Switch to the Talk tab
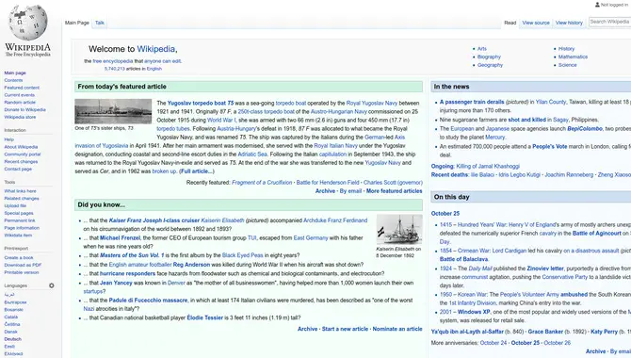631x358 pixels. pos(100,23)
